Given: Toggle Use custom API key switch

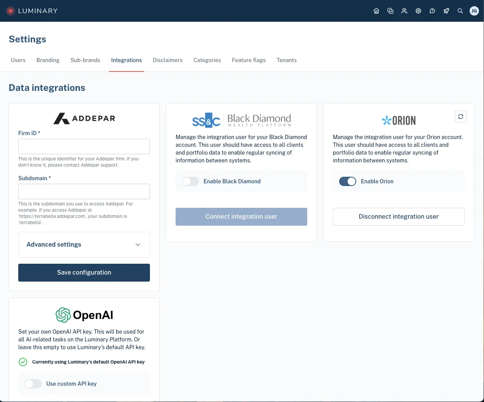Looking at the screenshot, I should tap(33, 384).
